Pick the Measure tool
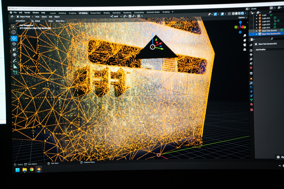284x189 pixels. click(15, 66)
